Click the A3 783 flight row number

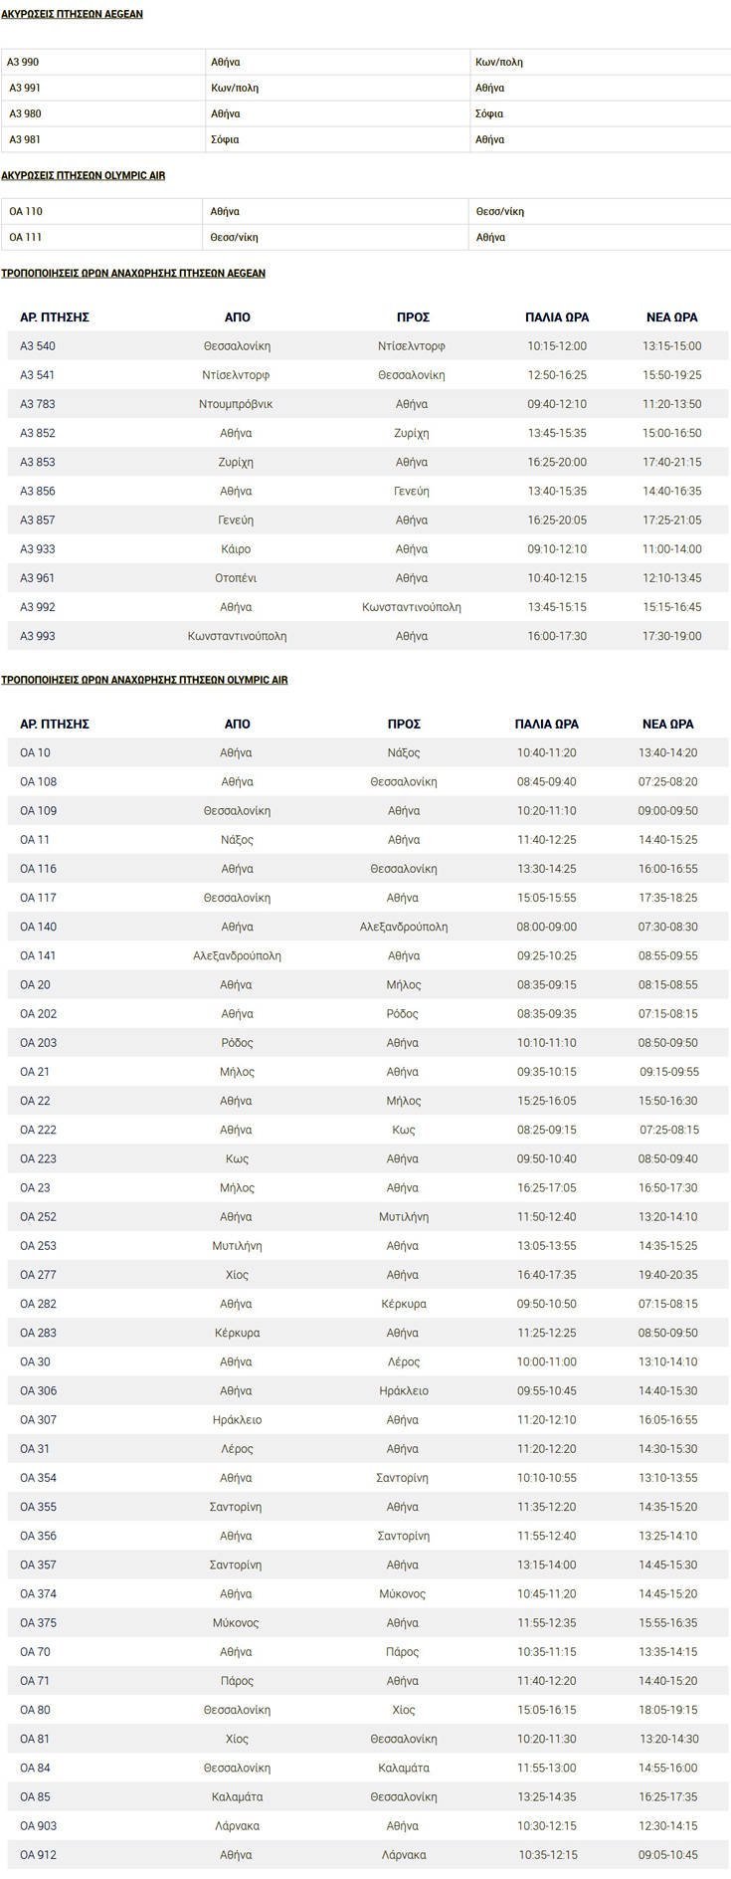(x=38, y=404)
